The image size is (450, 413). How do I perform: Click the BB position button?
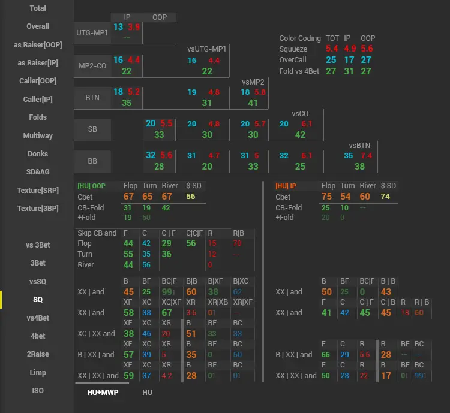92,161
